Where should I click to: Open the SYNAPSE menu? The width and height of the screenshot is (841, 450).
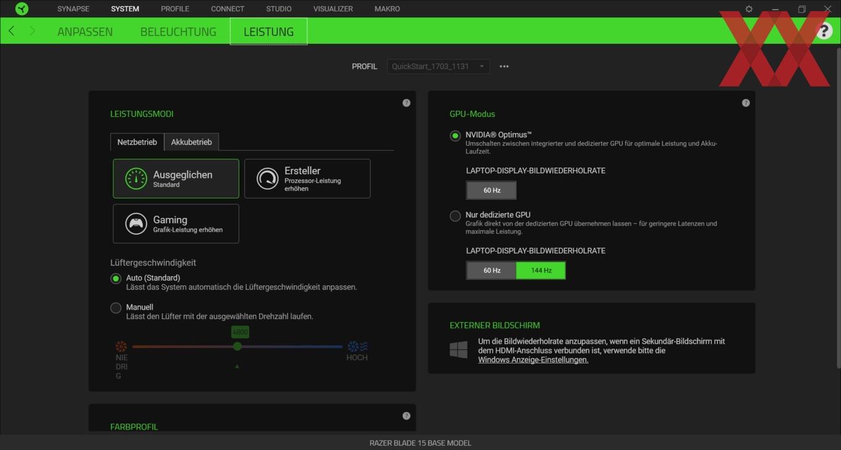[73, 9]
